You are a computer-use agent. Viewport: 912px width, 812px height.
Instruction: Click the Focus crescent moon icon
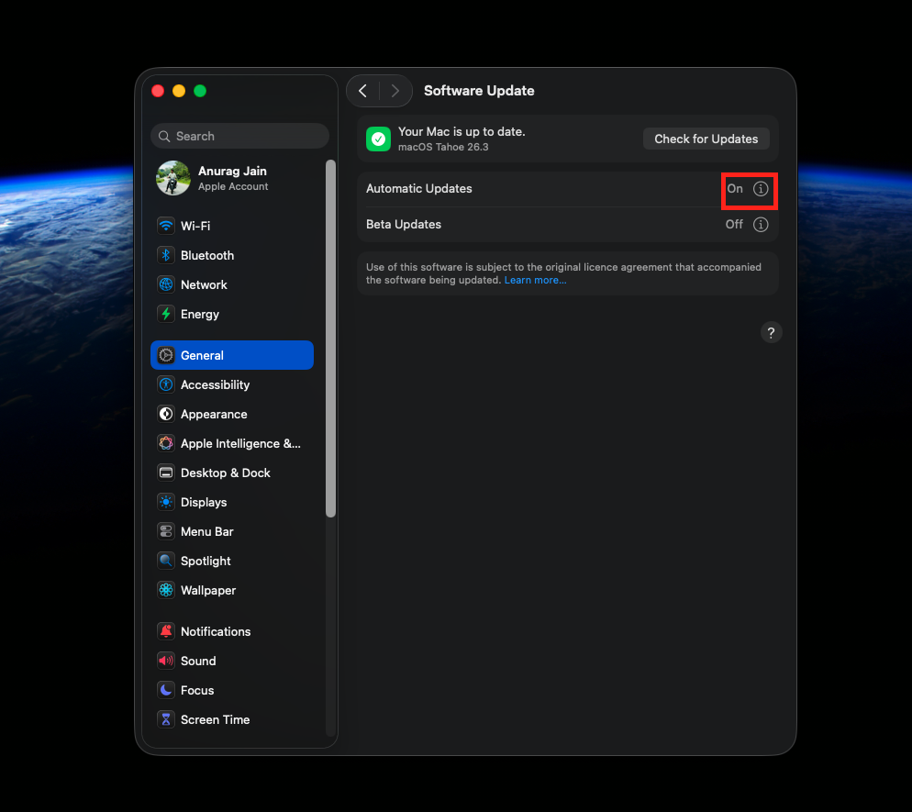[x=166, y=690]
